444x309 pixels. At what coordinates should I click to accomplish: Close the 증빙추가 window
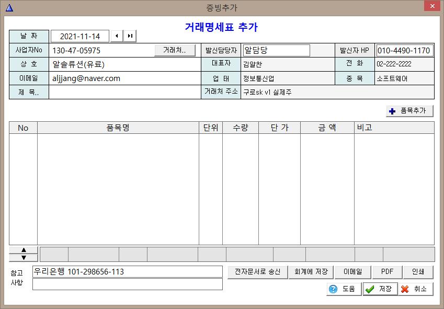tap(432, 6)
